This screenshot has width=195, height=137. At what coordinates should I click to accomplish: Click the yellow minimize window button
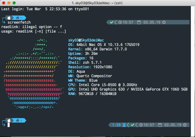click(9, 3)
